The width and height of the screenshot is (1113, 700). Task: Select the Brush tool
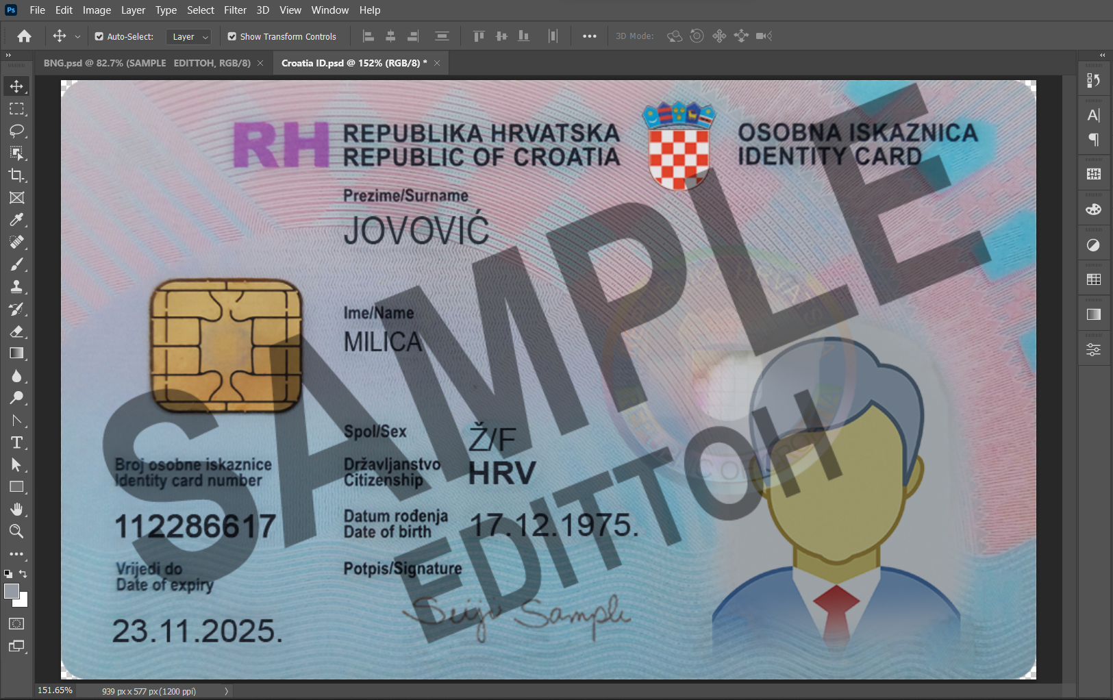16,264
